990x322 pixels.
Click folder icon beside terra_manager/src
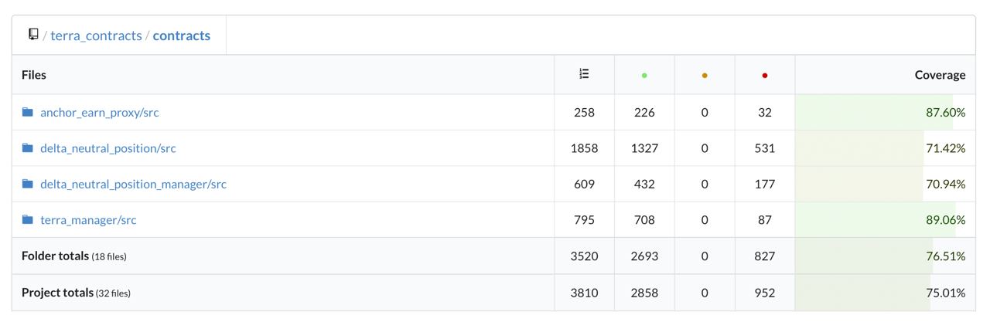28,220
